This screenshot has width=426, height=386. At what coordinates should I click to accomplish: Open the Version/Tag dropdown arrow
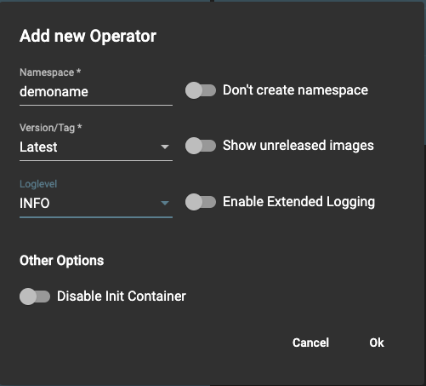coord(165,147)
